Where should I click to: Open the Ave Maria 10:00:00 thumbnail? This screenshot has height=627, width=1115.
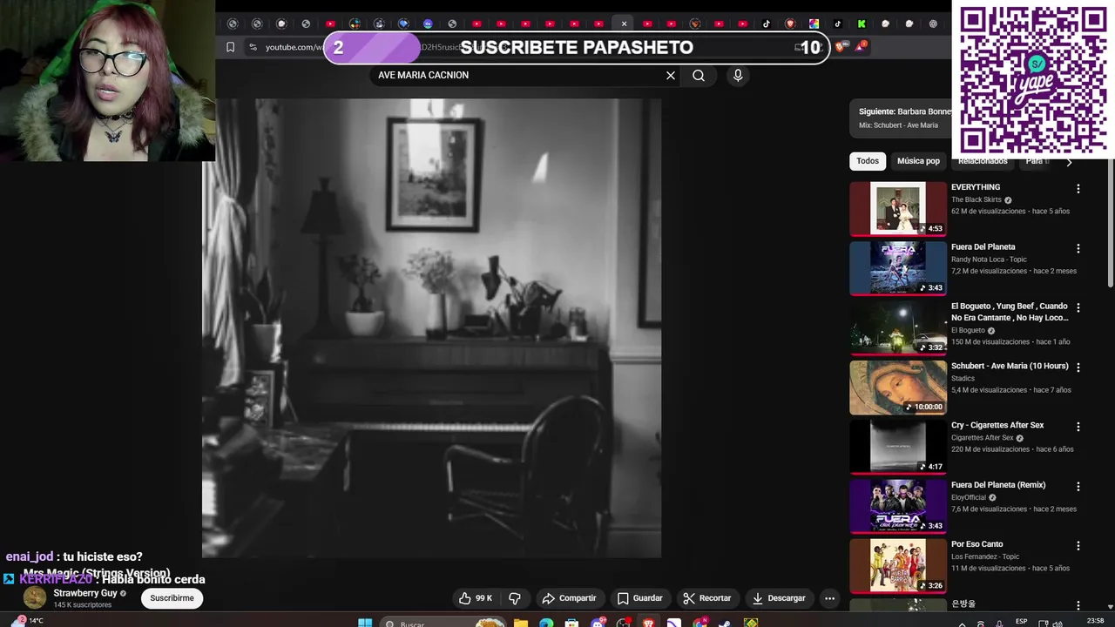pos(898,388)
